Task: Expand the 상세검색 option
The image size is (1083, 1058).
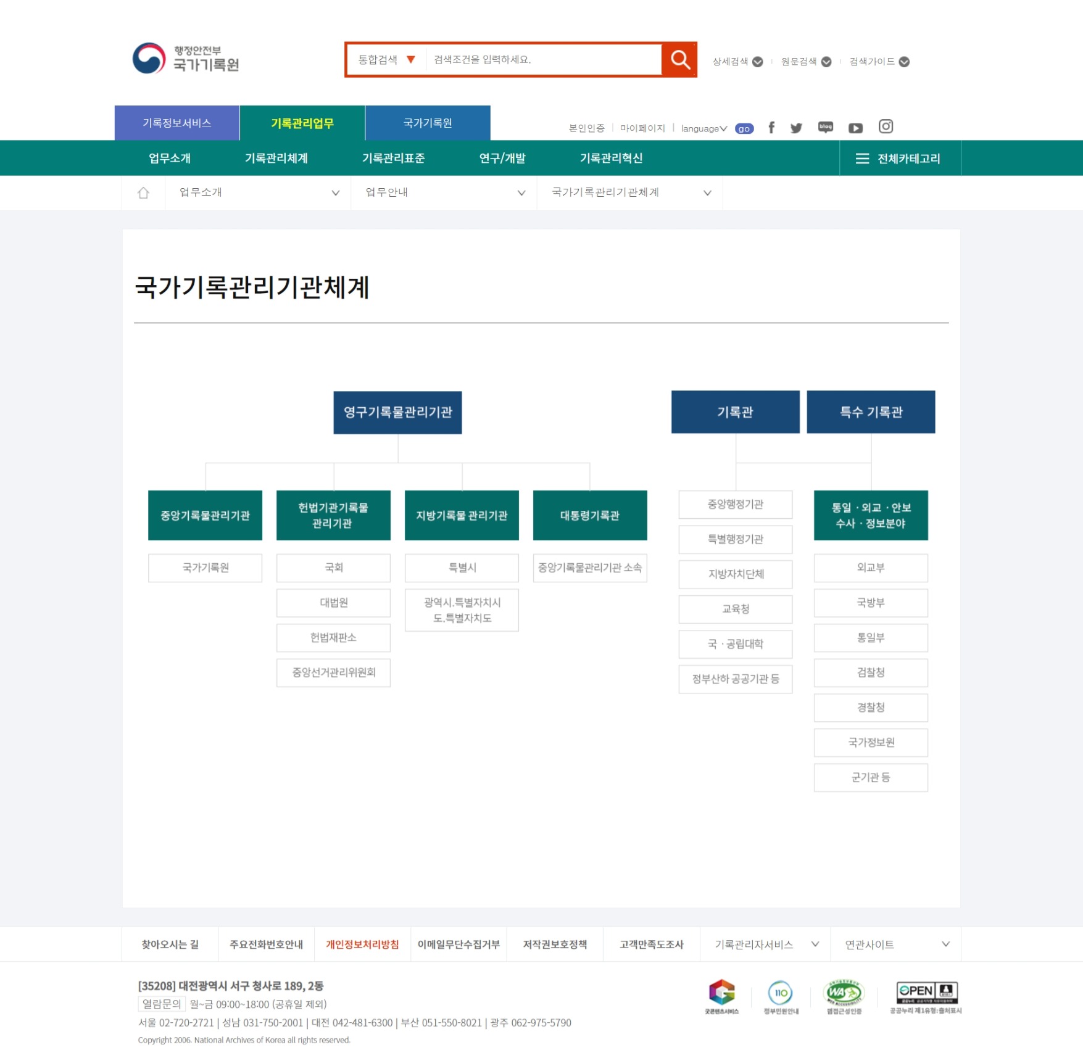Action: [737, 62]
